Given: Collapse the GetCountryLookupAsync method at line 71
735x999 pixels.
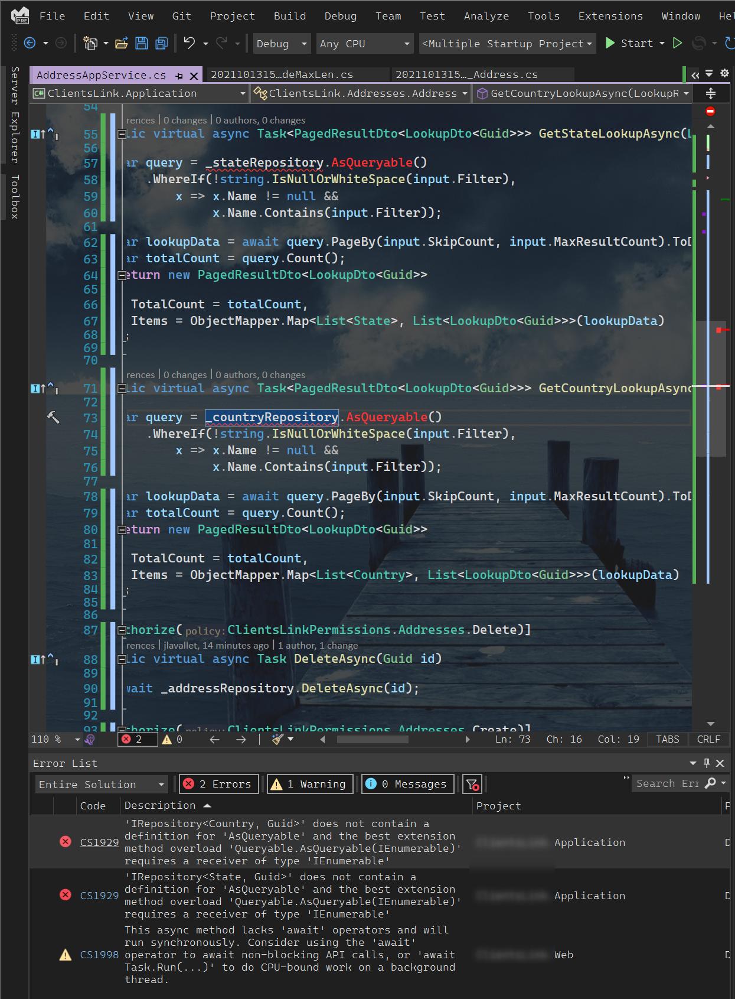Looking at the screenshot, I should click(122, 389).
